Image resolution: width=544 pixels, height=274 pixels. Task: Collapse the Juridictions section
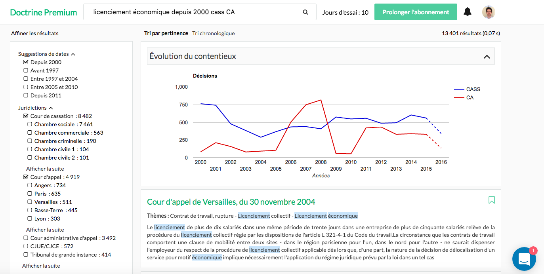[51, 108]
